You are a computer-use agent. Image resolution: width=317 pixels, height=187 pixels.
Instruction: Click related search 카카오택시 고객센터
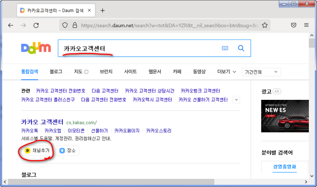(x=153, y=100)
